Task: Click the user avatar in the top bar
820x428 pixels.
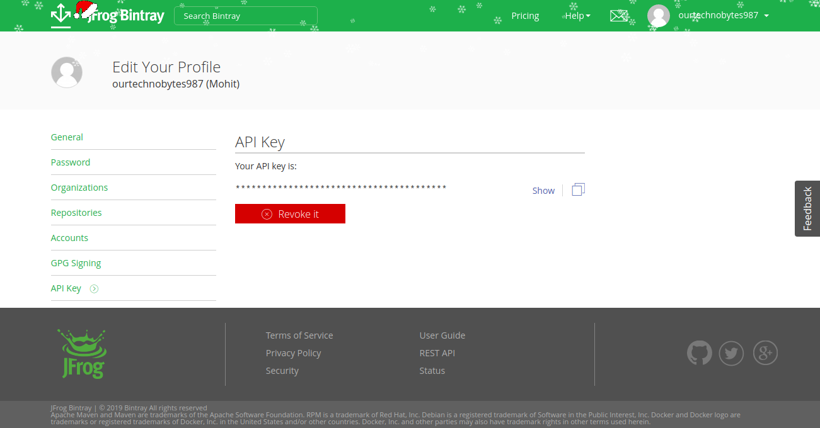Action: (x=659, y=16)
